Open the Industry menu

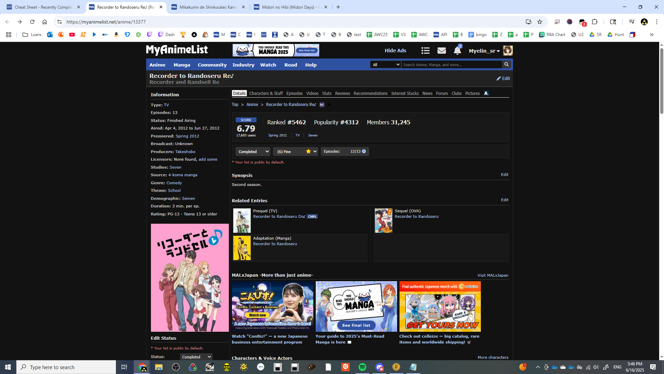click(243, 65)
